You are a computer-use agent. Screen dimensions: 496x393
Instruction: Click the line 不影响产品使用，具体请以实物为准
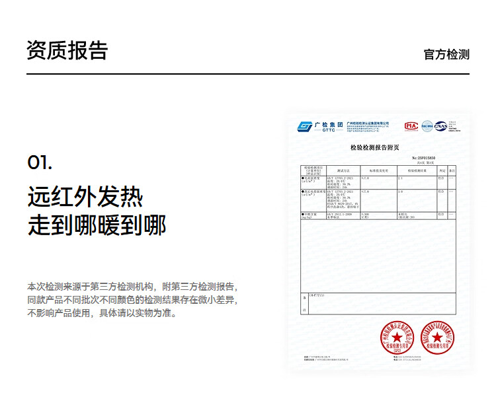click(102, 313)
